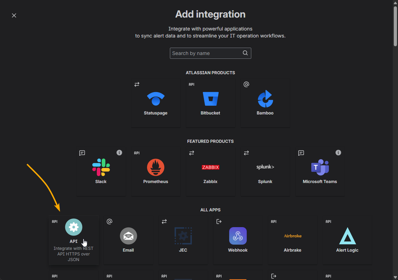Click API badge on Airbrake card
Image resolution: width=398 pixels, height=280 pixels.
click(x=274, y=222)
